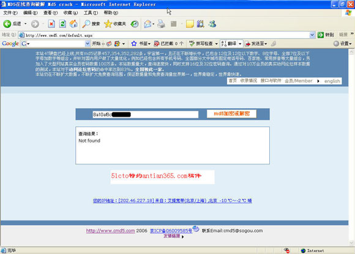Click the md5 encrypt or decrypt button
This screenshot has width=355, height=254.
[x=231, y=114]
